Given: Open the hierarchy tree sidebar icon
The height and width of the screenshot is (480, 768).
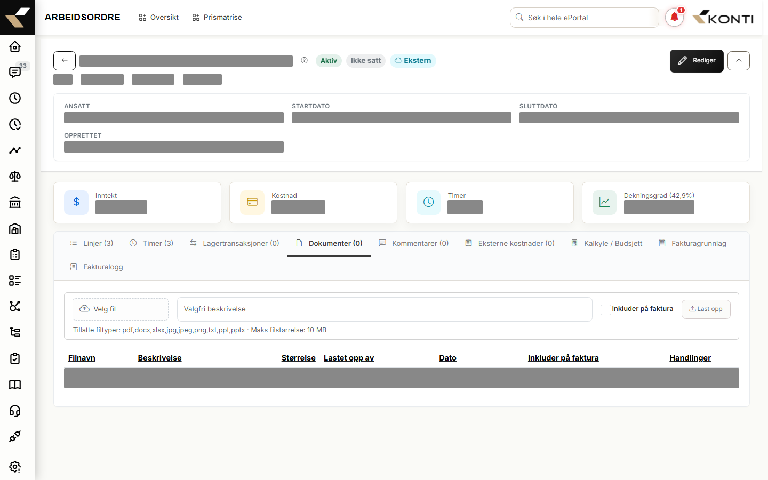Looking at the screenshot, I should click(x=15, y=332).
